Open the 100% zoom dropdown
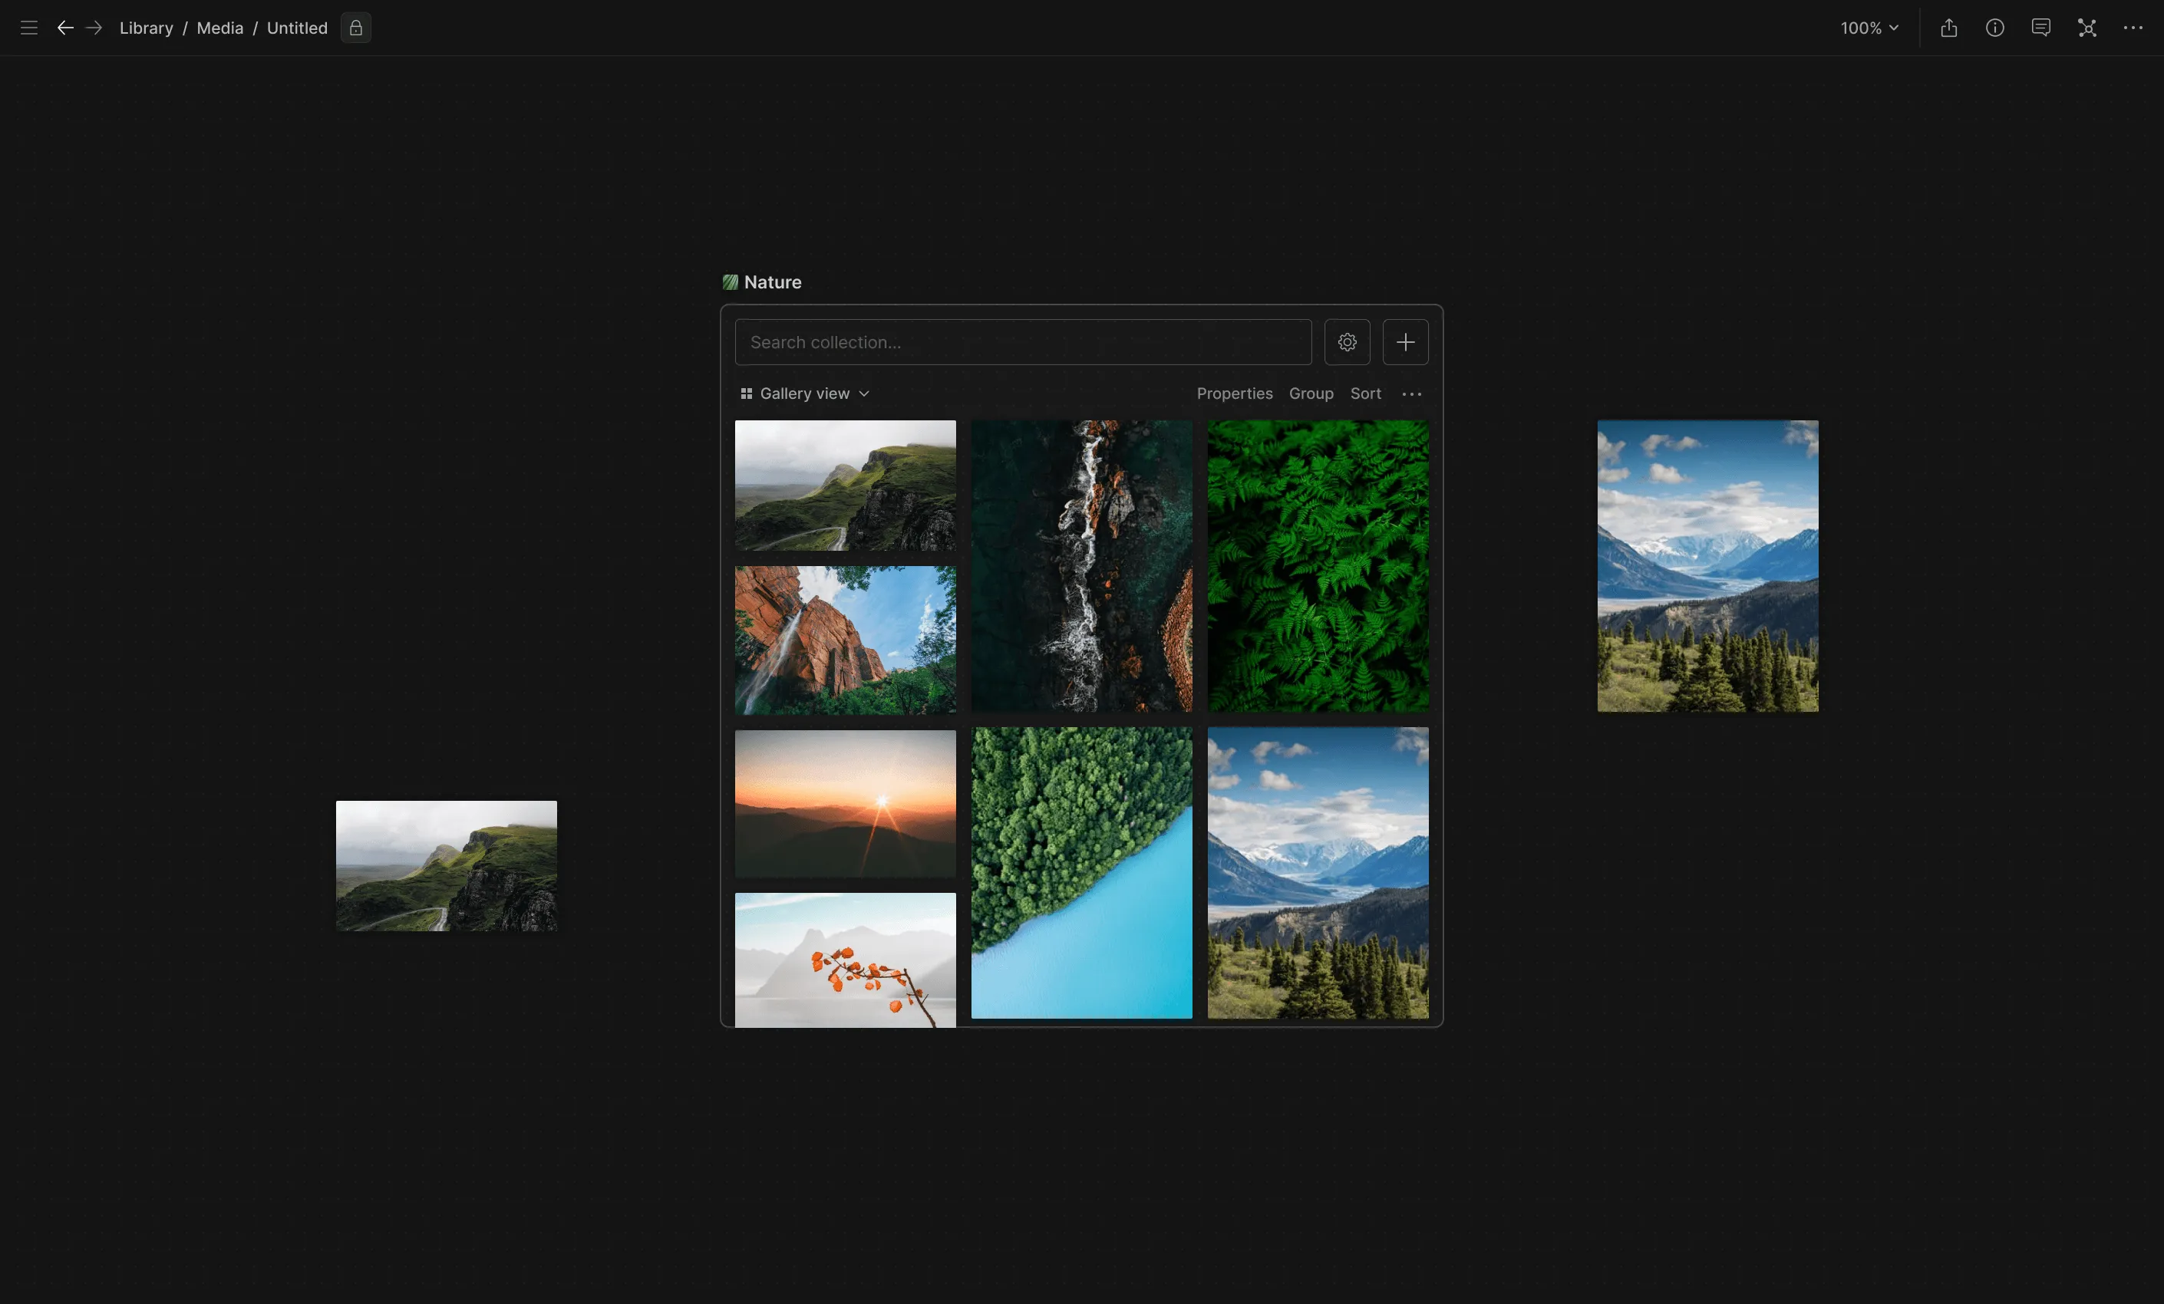This screenshot has width=2164, height=1304. tap(1870, 28)
